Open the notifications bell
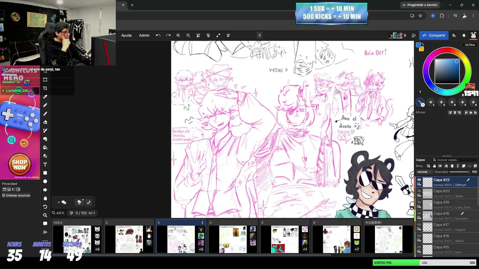Viewport: 479px width, 269px height. pos(464,35)
